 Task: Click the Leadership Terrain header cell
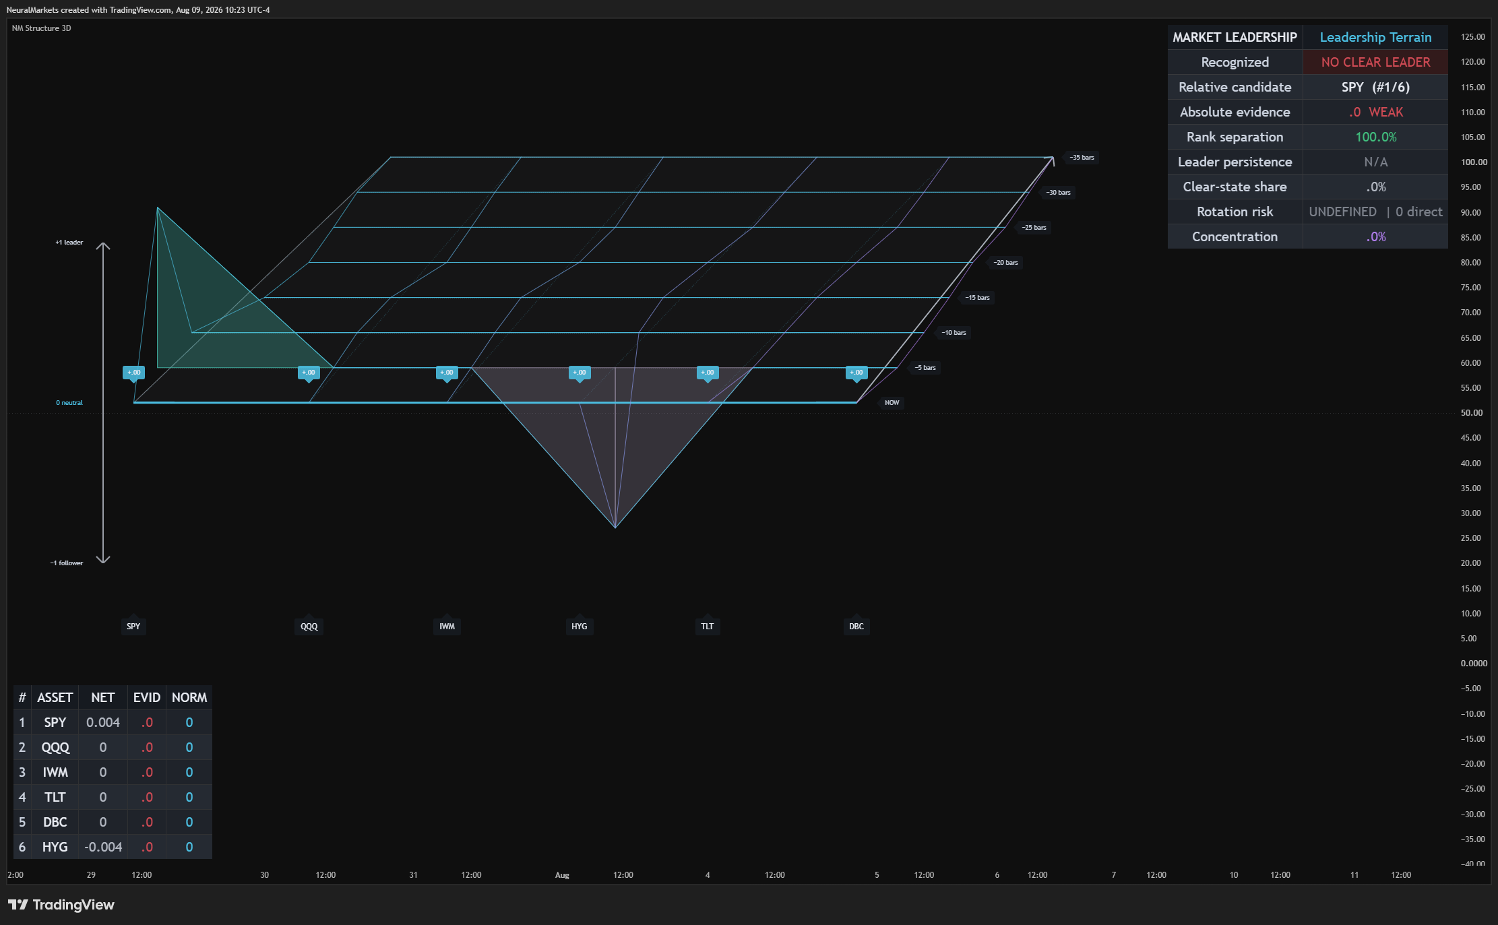pyautogui.click(x=1375, y=37)
